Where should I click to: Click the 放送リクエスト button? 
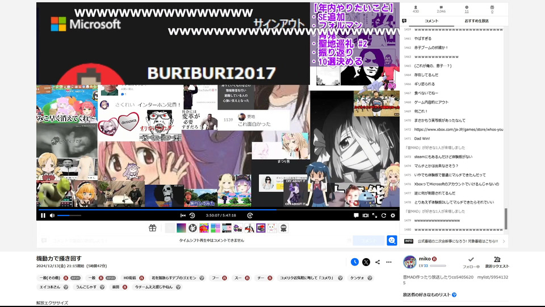pyautogui.click(x=497, y=263)
